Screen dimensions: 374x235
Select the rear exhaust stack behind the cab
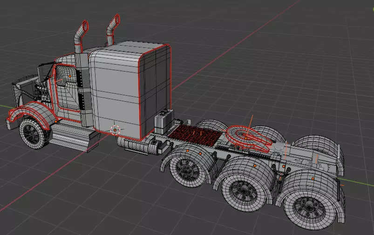(x=113, y=30)
